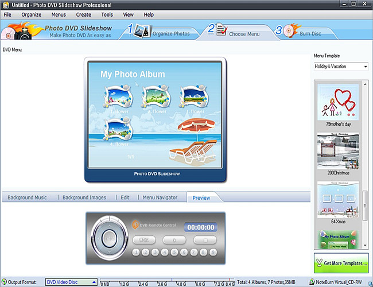Click the Output Format status icon

tap(4, 282)
